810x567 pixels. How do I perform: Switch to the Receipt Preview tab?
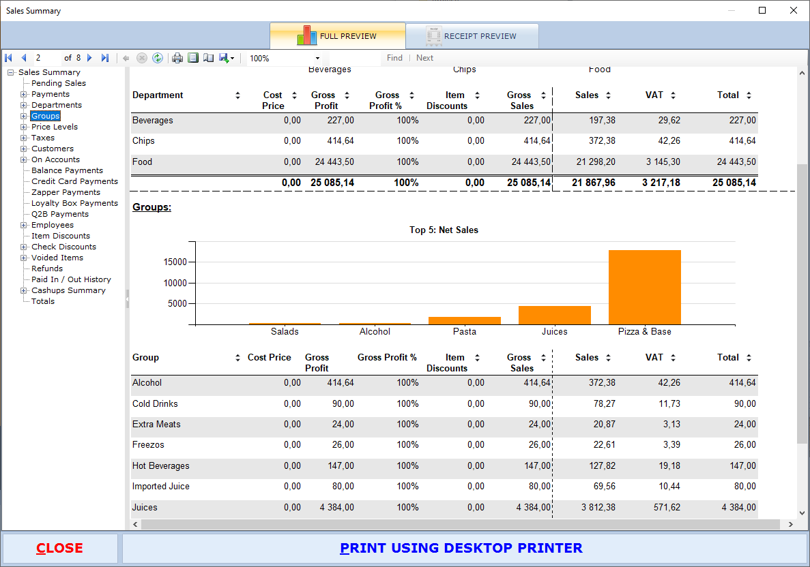click(472, 36)
